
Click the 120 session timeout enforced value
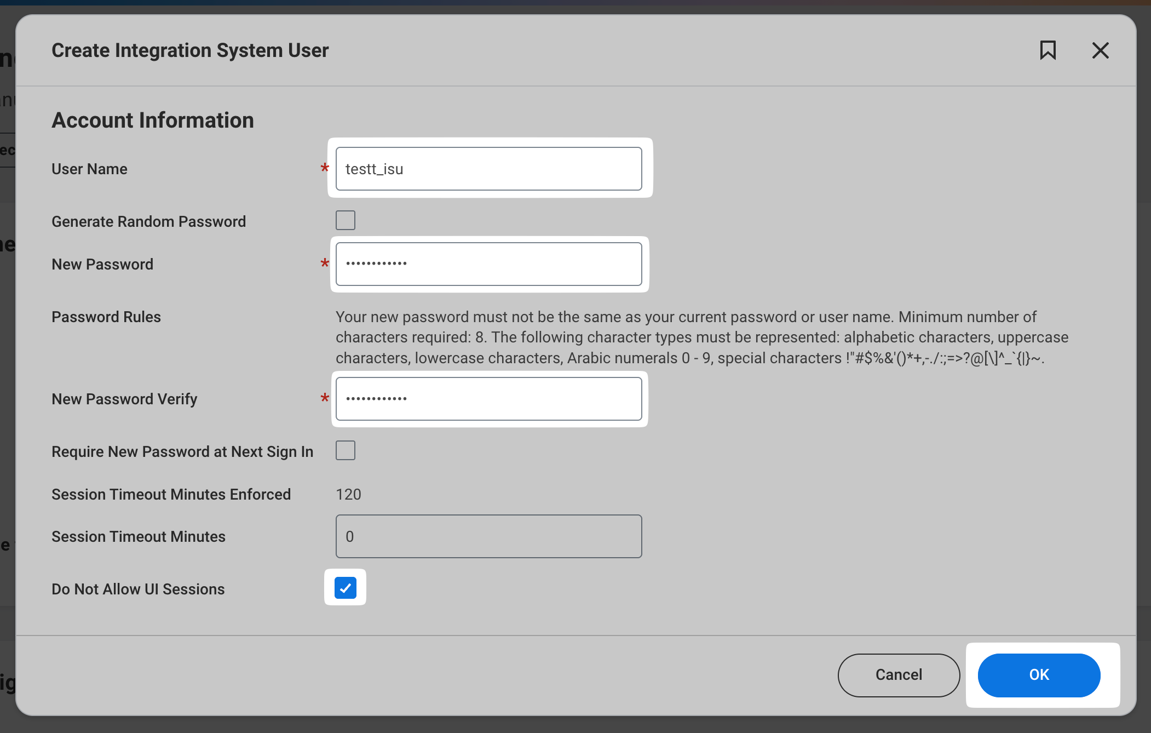(x=348, y=494)
